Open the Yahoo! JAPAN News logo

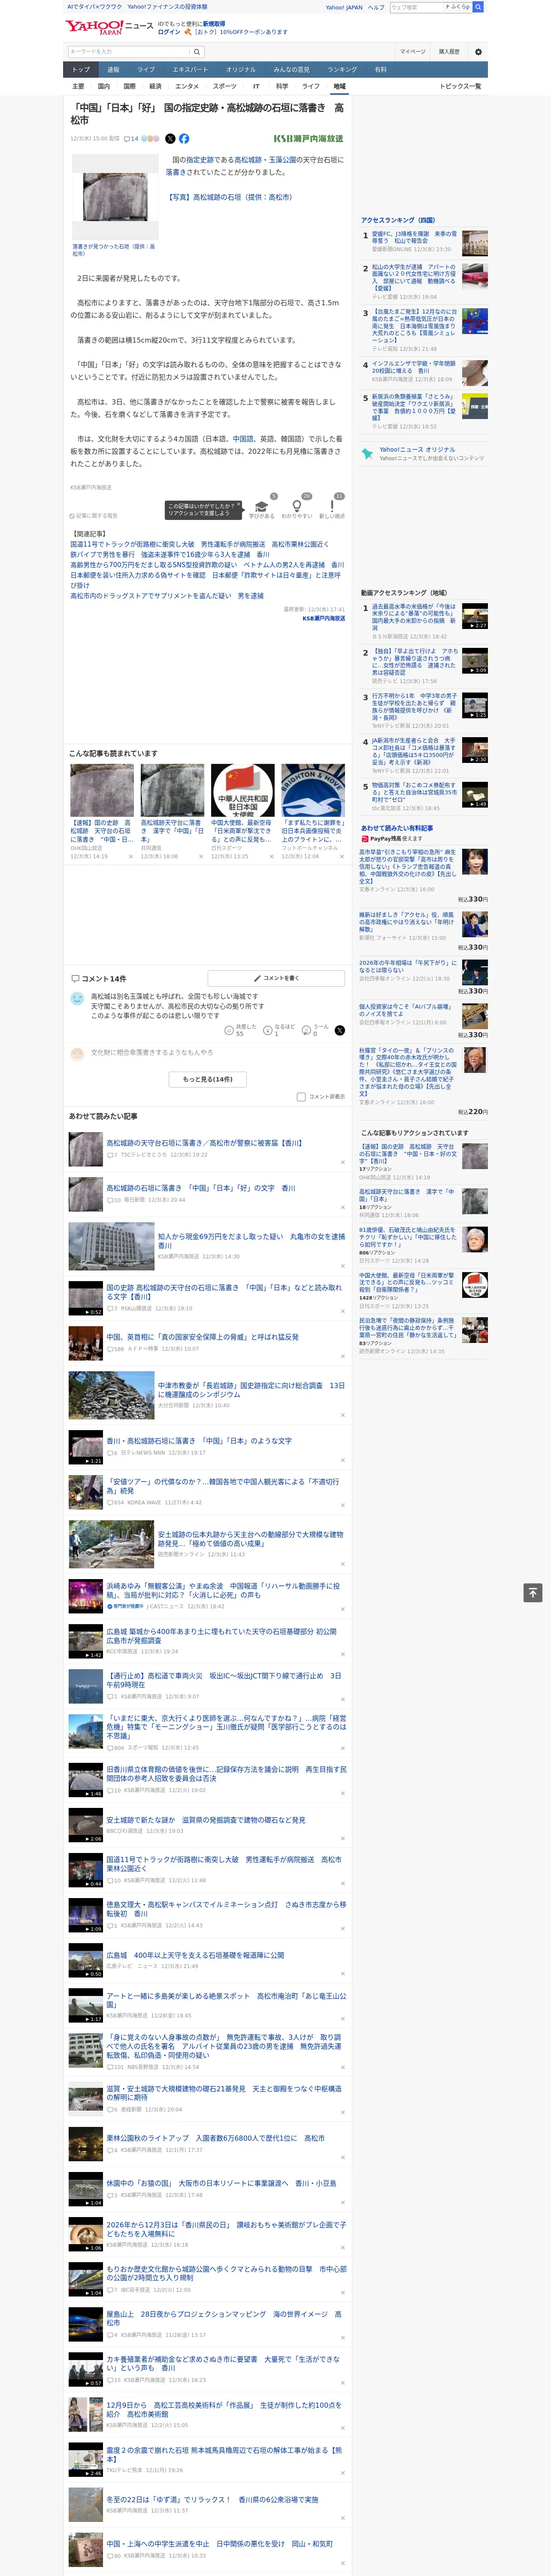[x=109, y=27]
